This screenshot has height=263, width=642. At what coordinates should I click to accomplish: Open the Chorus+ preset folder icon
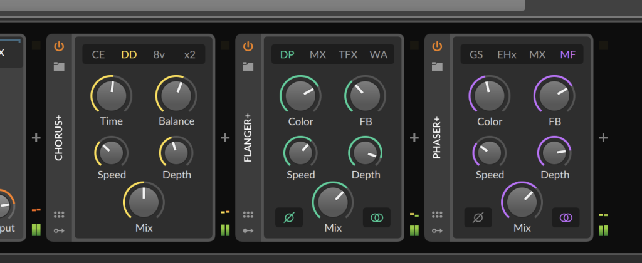tap(60, 66)
